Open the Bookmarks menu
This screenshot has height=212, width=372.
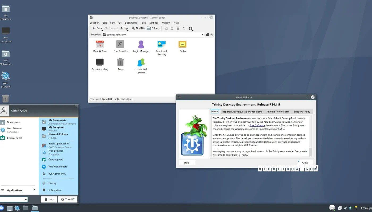pyautogui.click(x=131, y=23)
